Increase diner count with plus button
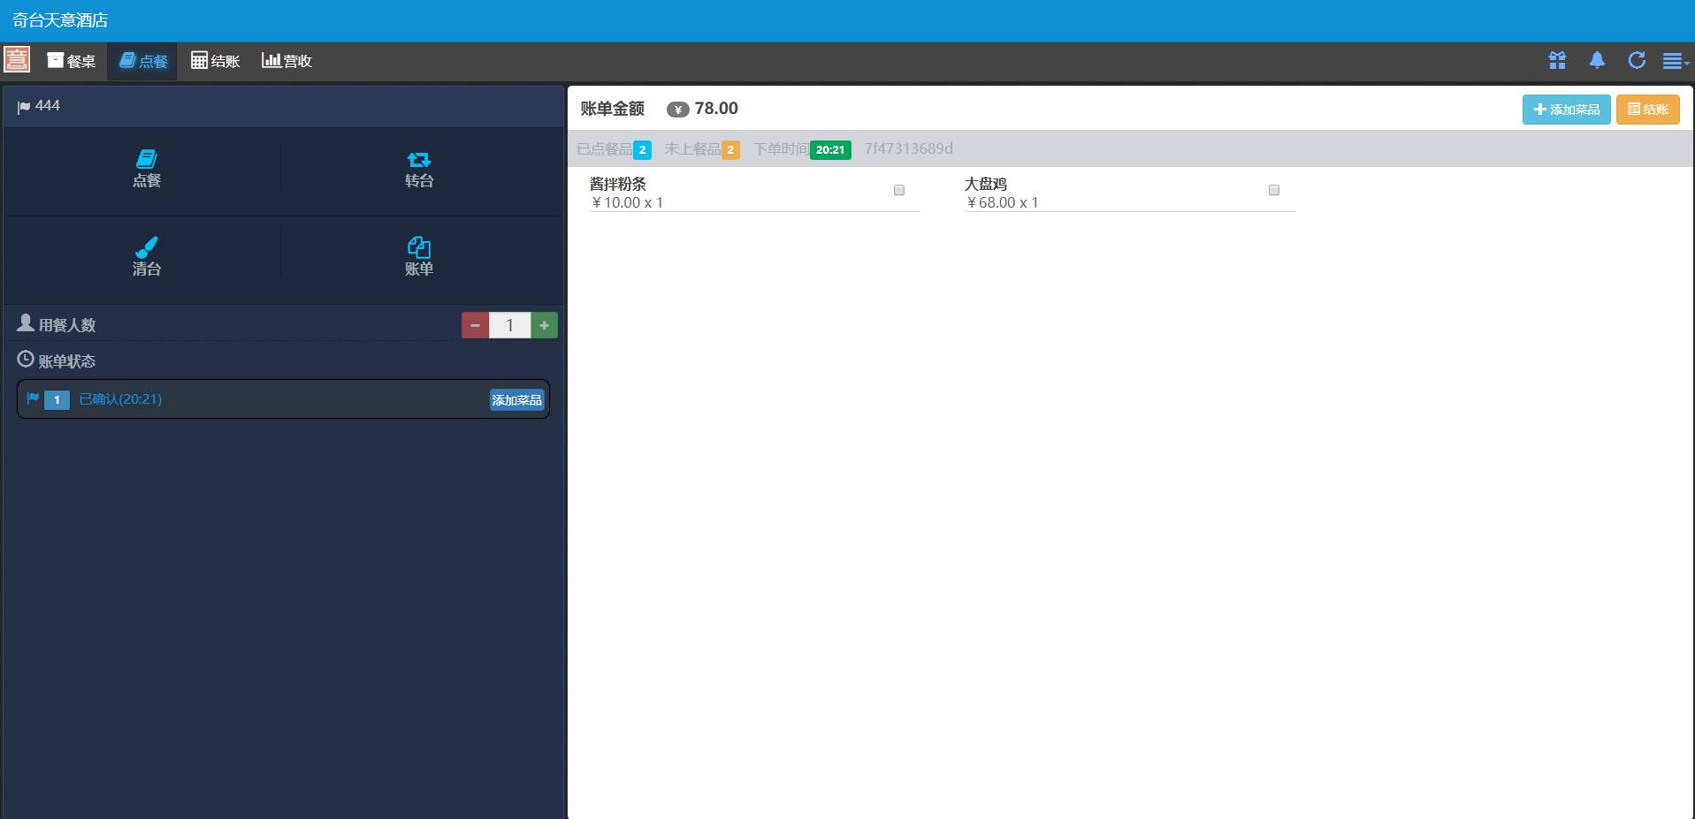The height and width of the screenshot is (819, 1695). click(544, 325)
